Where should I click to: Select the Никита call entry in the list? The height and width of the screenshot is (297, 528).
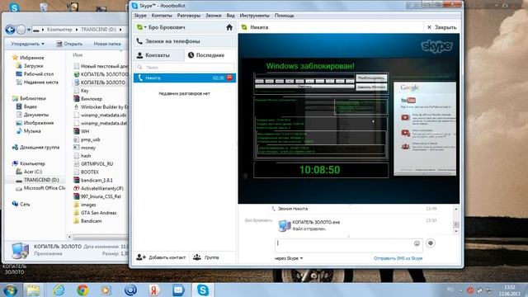click(185, 78)
